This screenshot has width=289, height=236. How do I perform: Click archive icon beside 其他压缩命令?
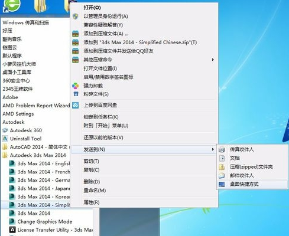point(75,60)
